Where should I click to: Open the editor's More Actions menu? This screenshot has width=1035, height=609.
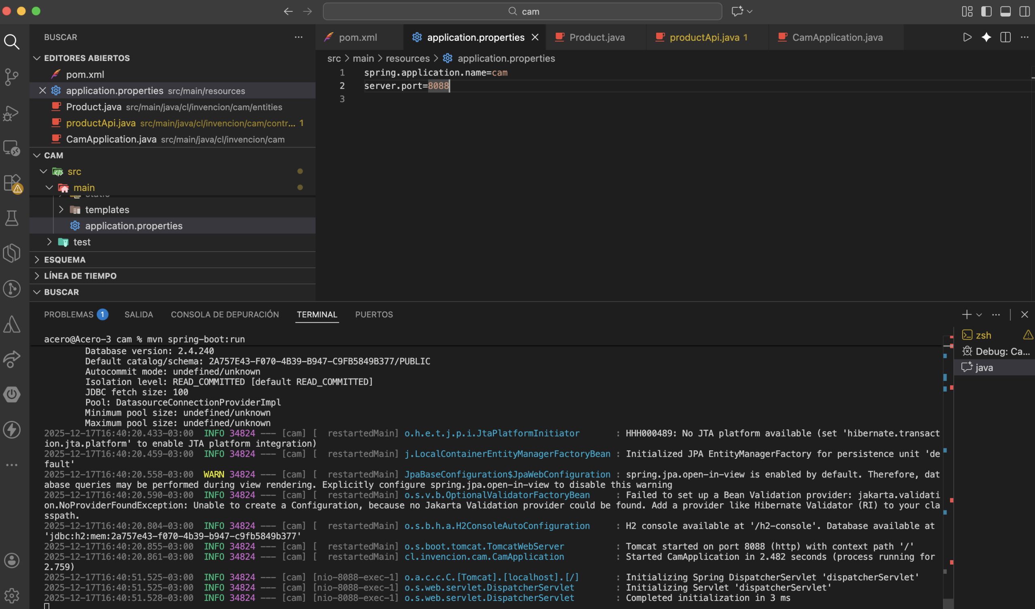coord(1024,37)
